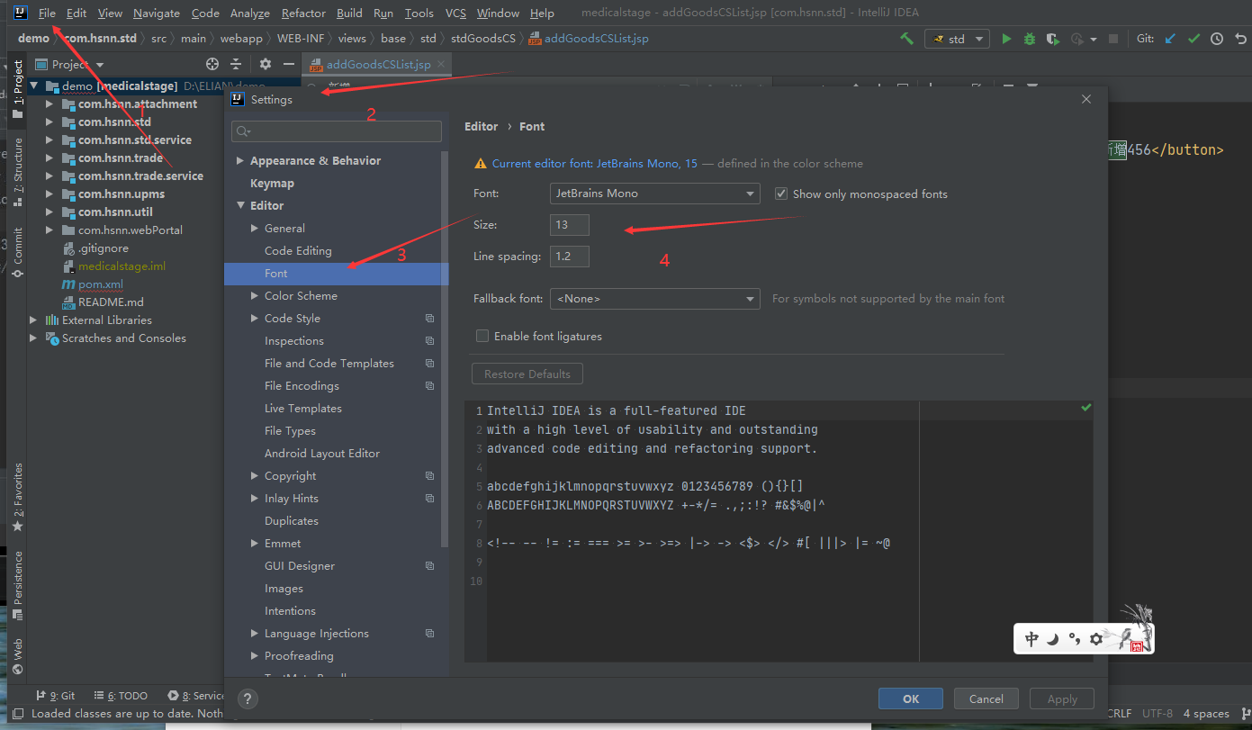1252x730 pixels.
Task: Open the 2: Favorites side tab
Action: pyautogui.click(x=17, y=497)
